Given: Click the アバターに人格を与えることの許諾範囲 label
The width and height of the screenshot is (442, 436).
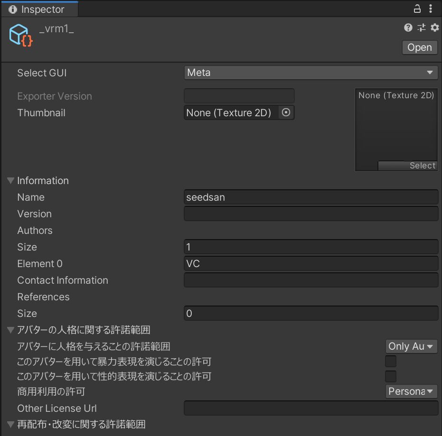Looking at the screenshot, I should (94, 346).
